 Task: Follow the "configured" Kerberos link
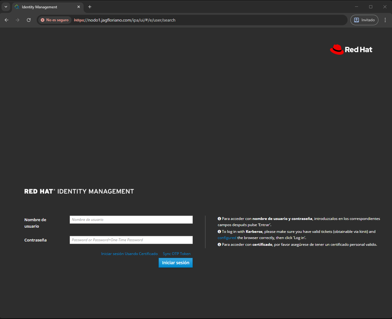pos(227,238)
